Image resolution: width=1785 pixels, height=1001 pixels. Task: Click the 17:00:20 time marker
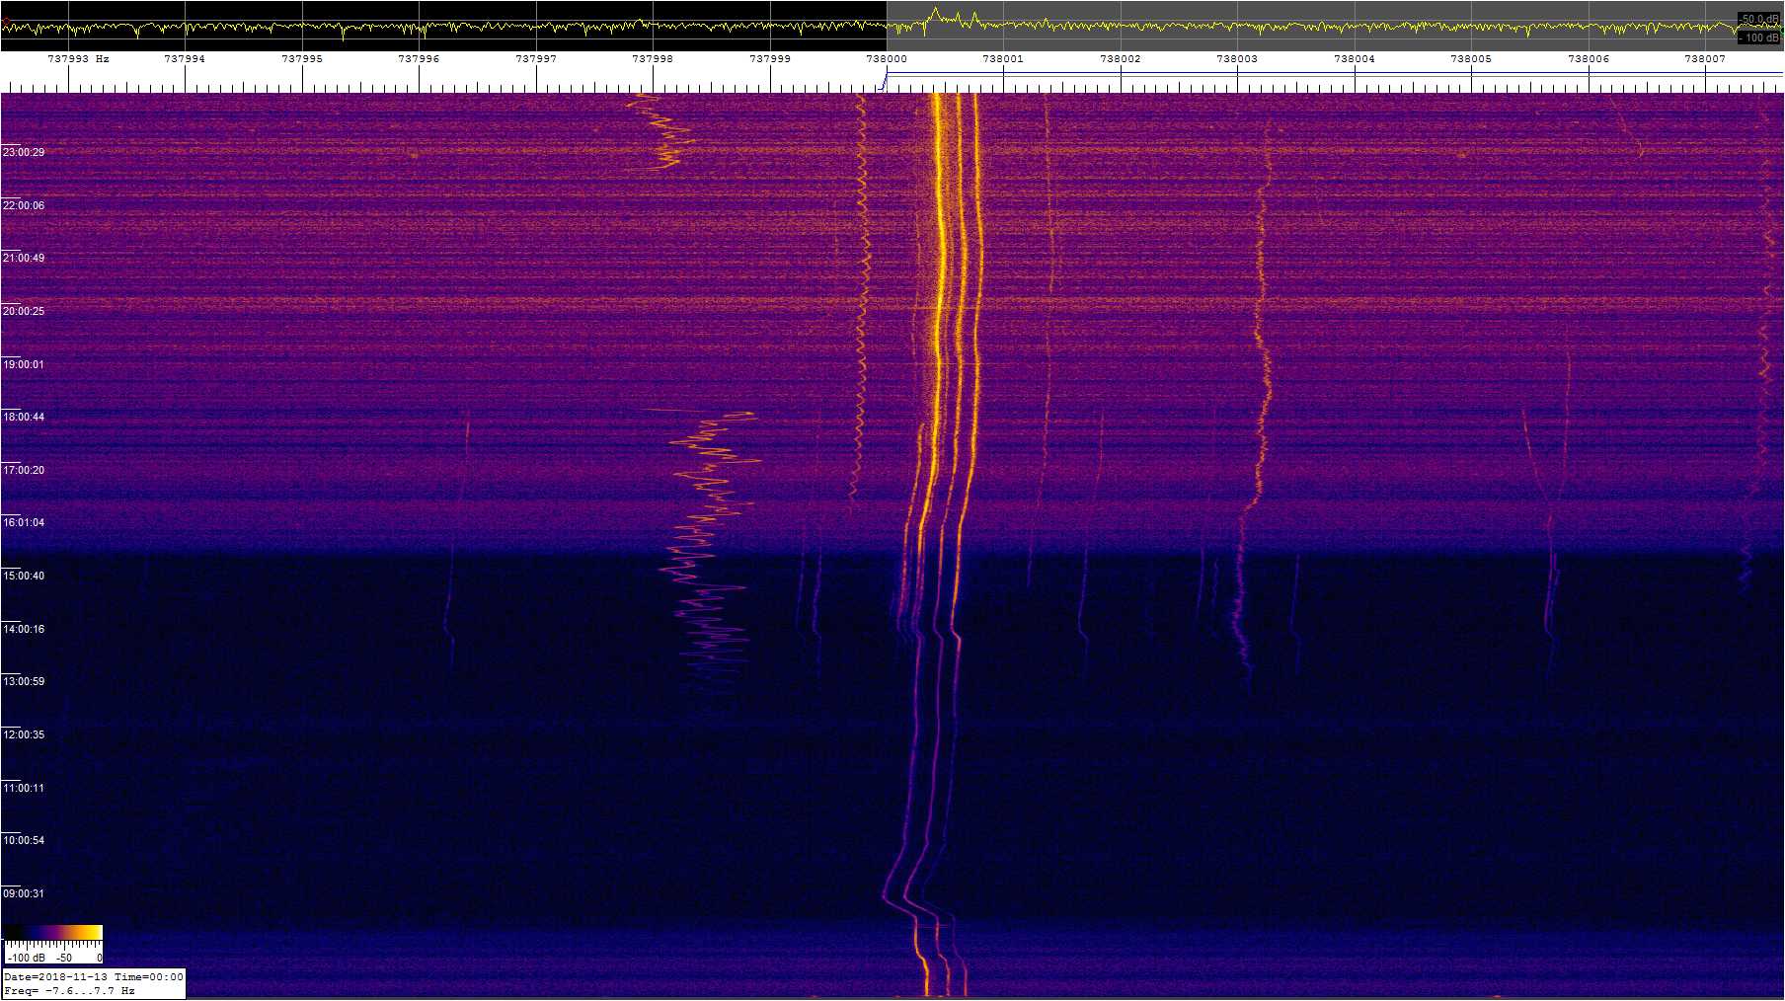point(24,470)
